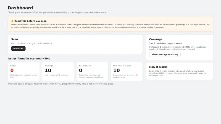This screenshot has height=124, width=221.
Task: Click the New since last scan number 10
Action: tap(117, 70)
